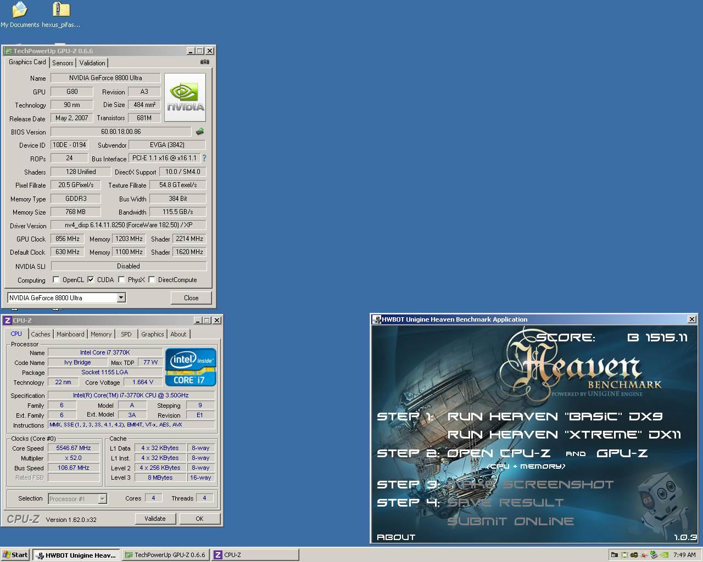
Task: Open the Caches tab in CPU-Z
Action: (x=41, y=334)
